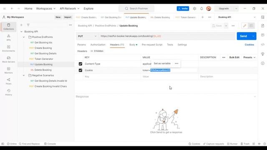This screenshot has width=267, height=150.
Task: Collapse the Positive EndPoints folder
Action: pos(24,37)
